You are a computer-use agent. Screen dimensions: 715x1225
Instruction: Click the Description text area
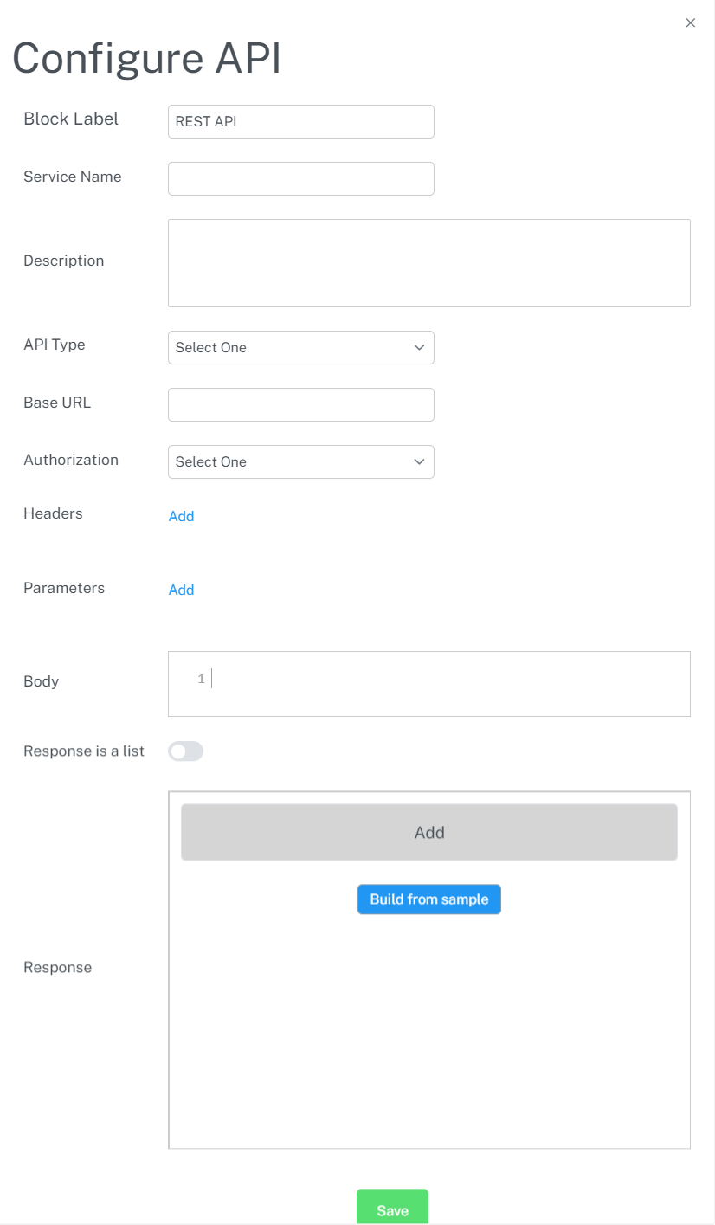pyautogui.click(x=428, y=262)
